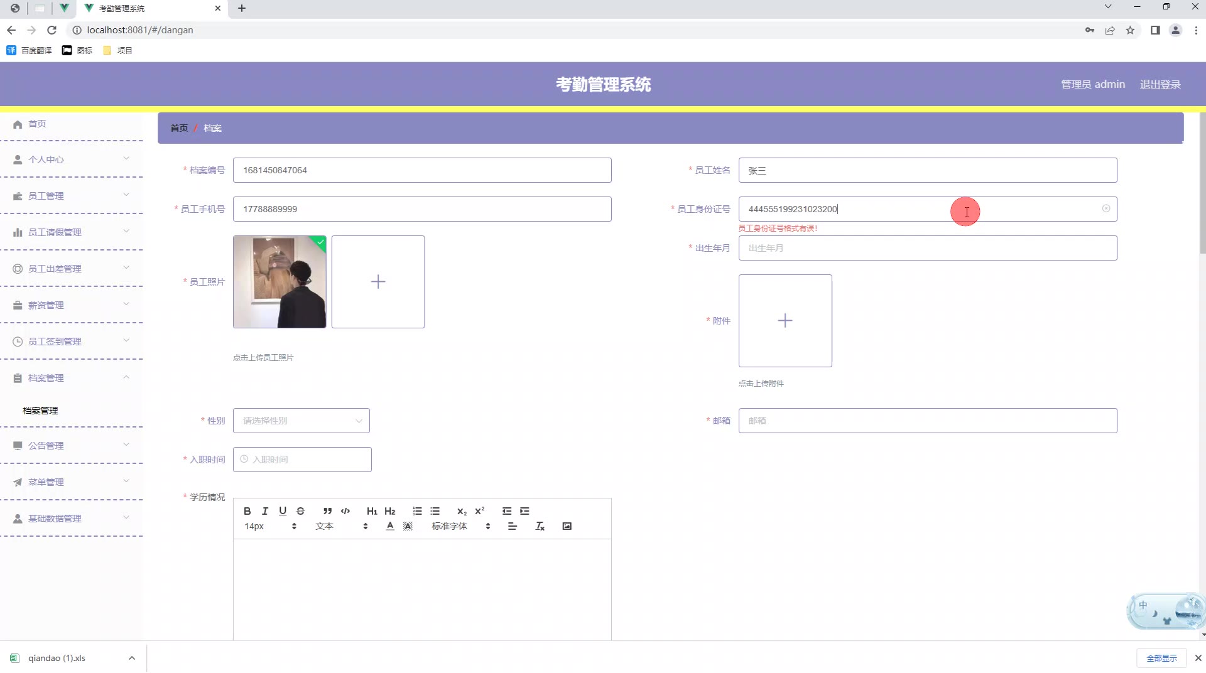1206x673 pixels.
Task: Expand the 公告管理 sidebar menu
Action: (72, 446)
